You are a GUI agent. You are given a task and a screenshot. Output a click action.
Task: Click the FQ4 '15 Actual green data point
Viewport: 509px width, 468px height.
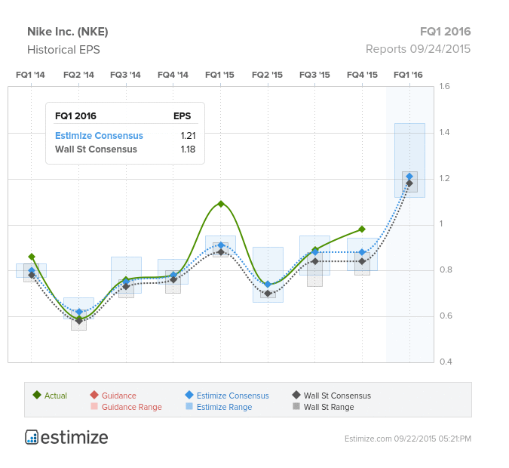pos(362,229)
